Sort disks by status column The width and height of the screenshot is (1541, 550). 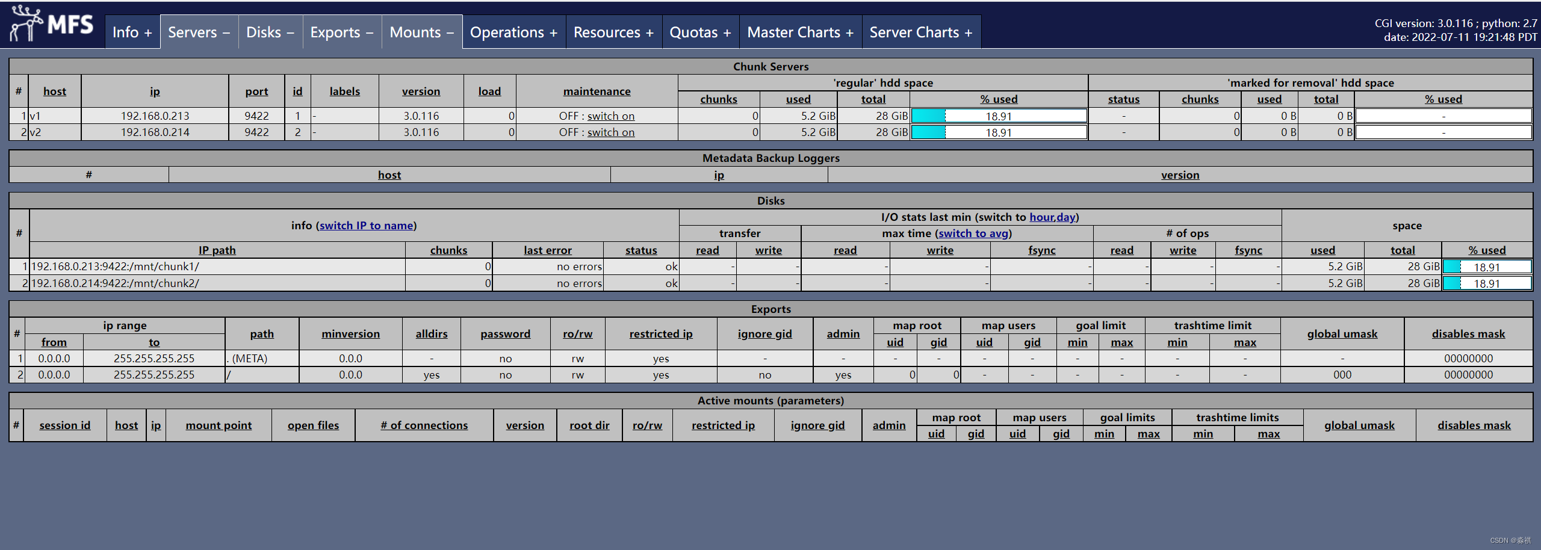[x=641, y=250]
